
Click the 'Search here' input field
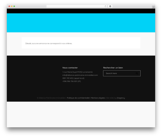point(122,74)
